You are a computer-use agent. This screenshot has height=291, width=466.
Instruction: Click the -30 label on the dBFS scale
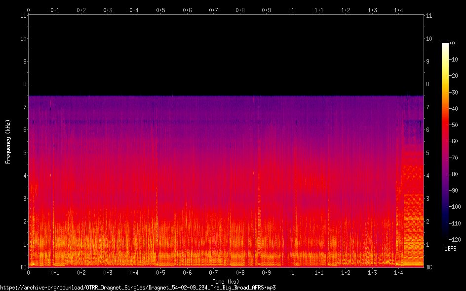[455, 92]
